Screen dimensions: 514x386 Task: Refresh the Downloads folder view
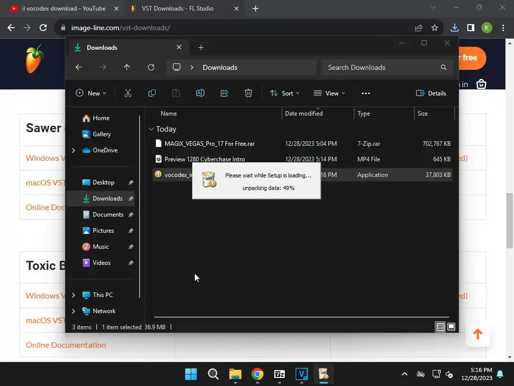151,67
